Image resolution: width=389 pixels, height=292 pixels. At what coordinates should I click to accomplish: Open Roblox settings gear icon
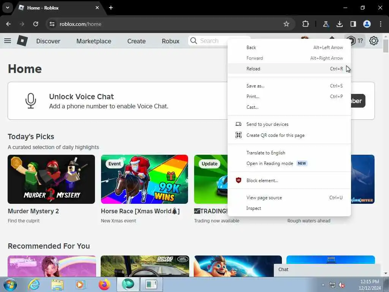(374, 41)
